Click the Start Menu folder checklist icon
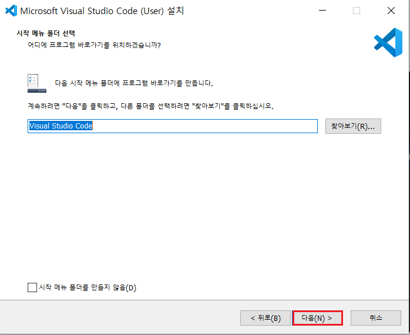The image size is (410, 335). 36,83
